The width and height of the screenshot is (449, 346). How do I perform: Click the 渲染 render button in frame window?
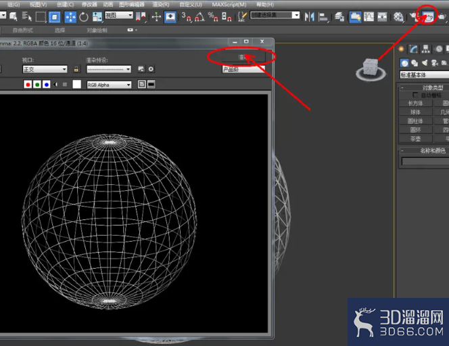click(x=243, y=58)
